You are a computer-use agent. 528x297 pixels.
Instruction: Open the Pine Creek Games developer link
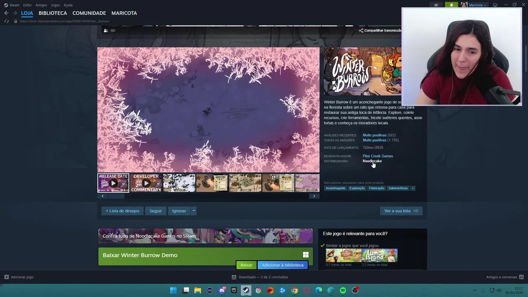tap(378, 156)
